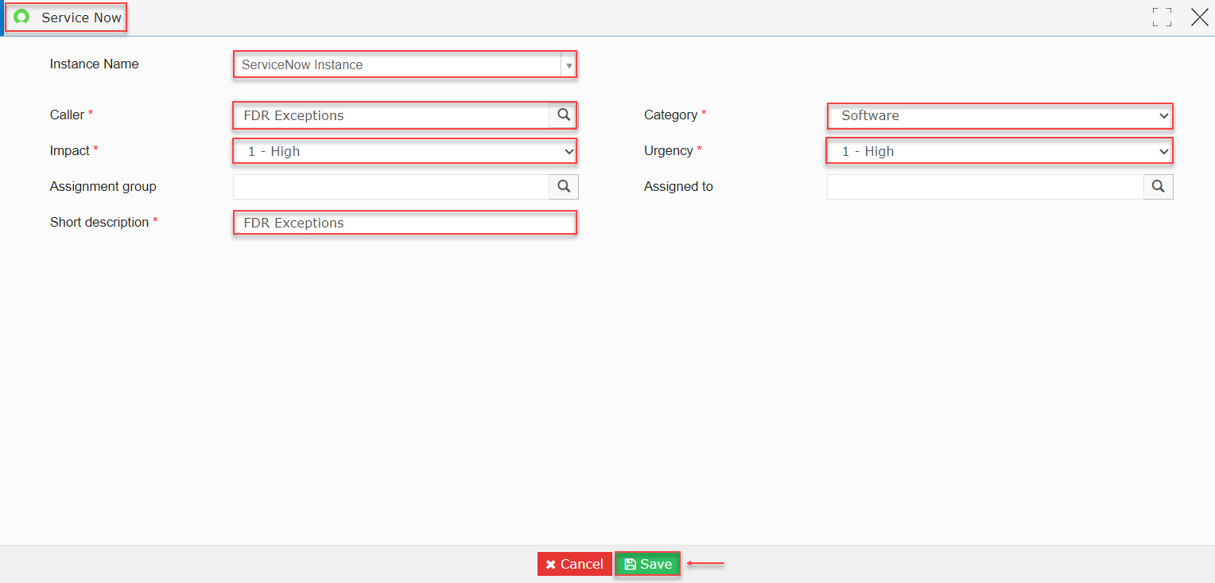Viewport: 1215px width, 583px height.
Task: Toggle fullscreen with the expand corners icon
Action: 1162,17
